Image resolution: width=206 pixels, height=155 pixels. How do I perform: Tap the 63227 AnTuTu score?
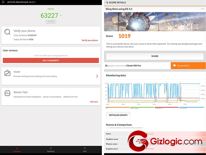coord(49,16)
